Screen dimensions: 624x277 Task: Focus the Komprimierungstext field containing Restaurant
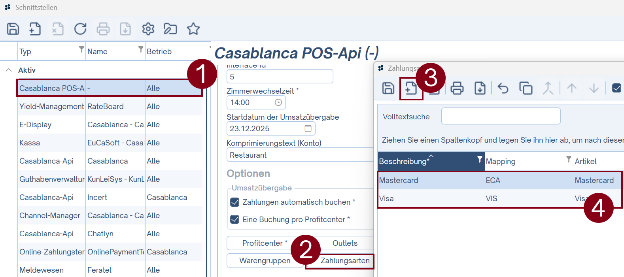(300, 155)
